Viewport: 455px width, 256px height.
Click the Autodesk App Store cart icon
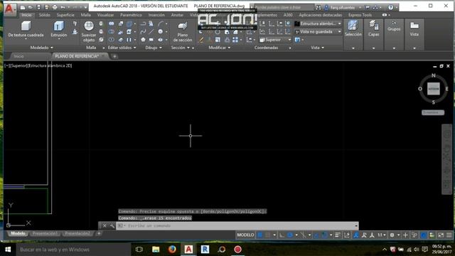pos(367,7)
